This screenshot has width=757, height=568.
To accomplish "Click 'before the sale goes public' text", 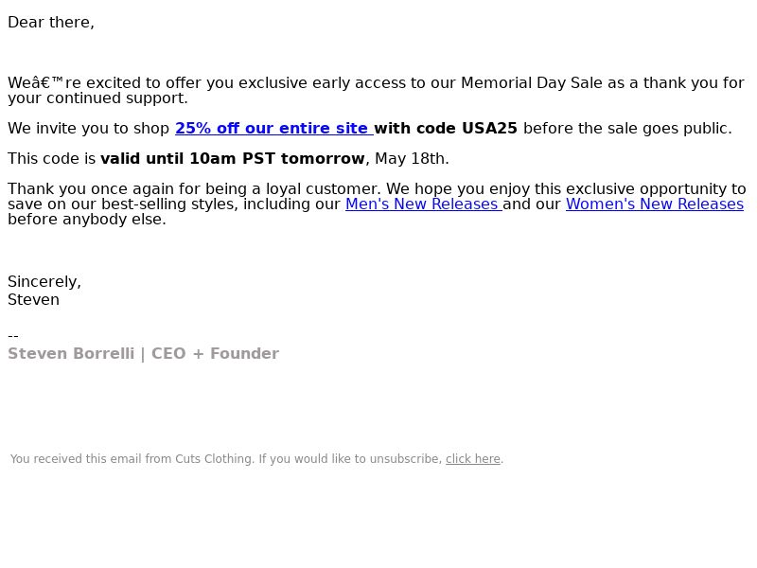I will pyautogui.click(x=625, y=129).
